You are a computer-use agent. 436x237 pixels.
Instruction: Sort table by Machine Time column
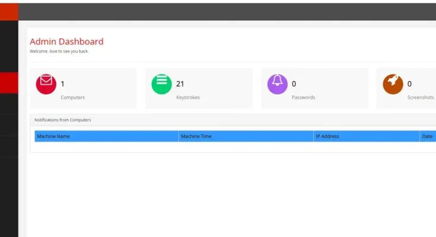coord(196,136)
